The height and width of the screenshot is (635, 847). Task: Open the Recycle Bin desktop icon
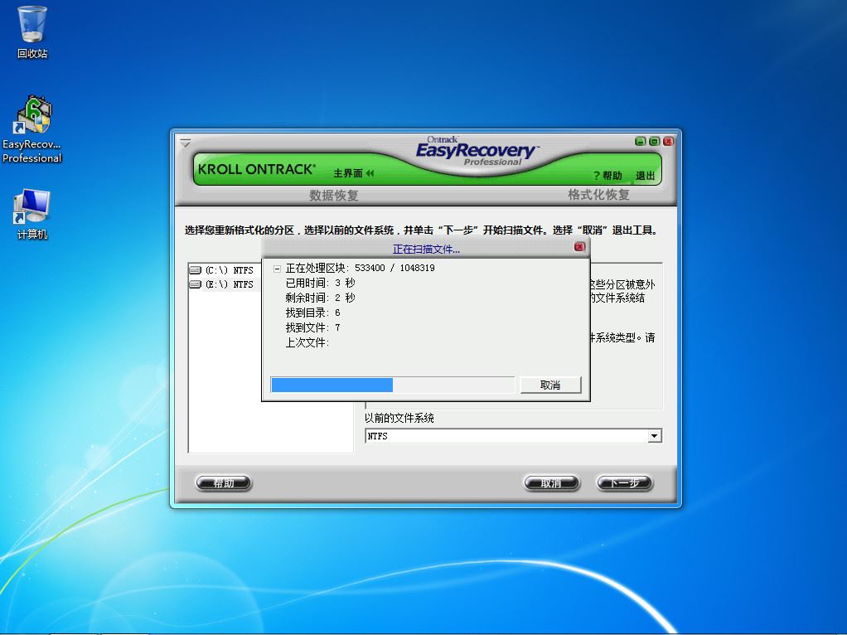tap(32, 32)
